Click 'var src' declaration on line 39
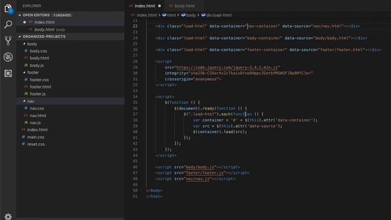391x220 pixels. [x=201, y=127]
